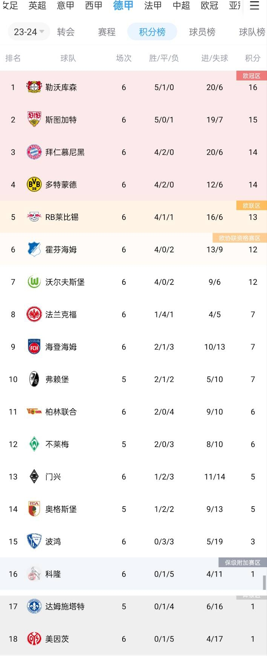Open the hamburger menu icon
The height and width of the screenshot is (656, 267).
[x=255, y=6]
